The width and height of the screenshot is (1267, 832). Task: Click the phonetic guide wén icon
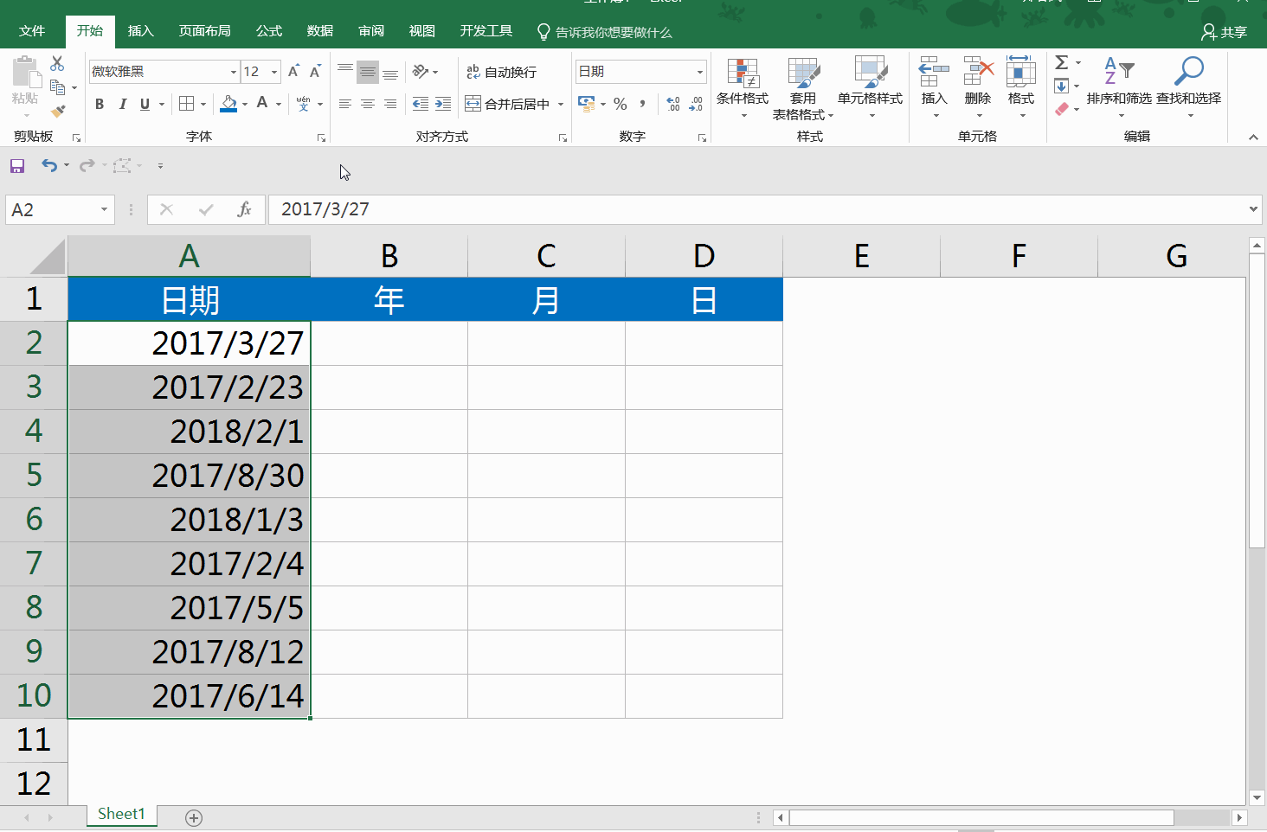303,104
